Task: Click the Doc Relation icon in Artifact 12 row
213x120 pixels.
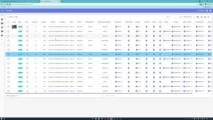Action: [x=146, y=77]
